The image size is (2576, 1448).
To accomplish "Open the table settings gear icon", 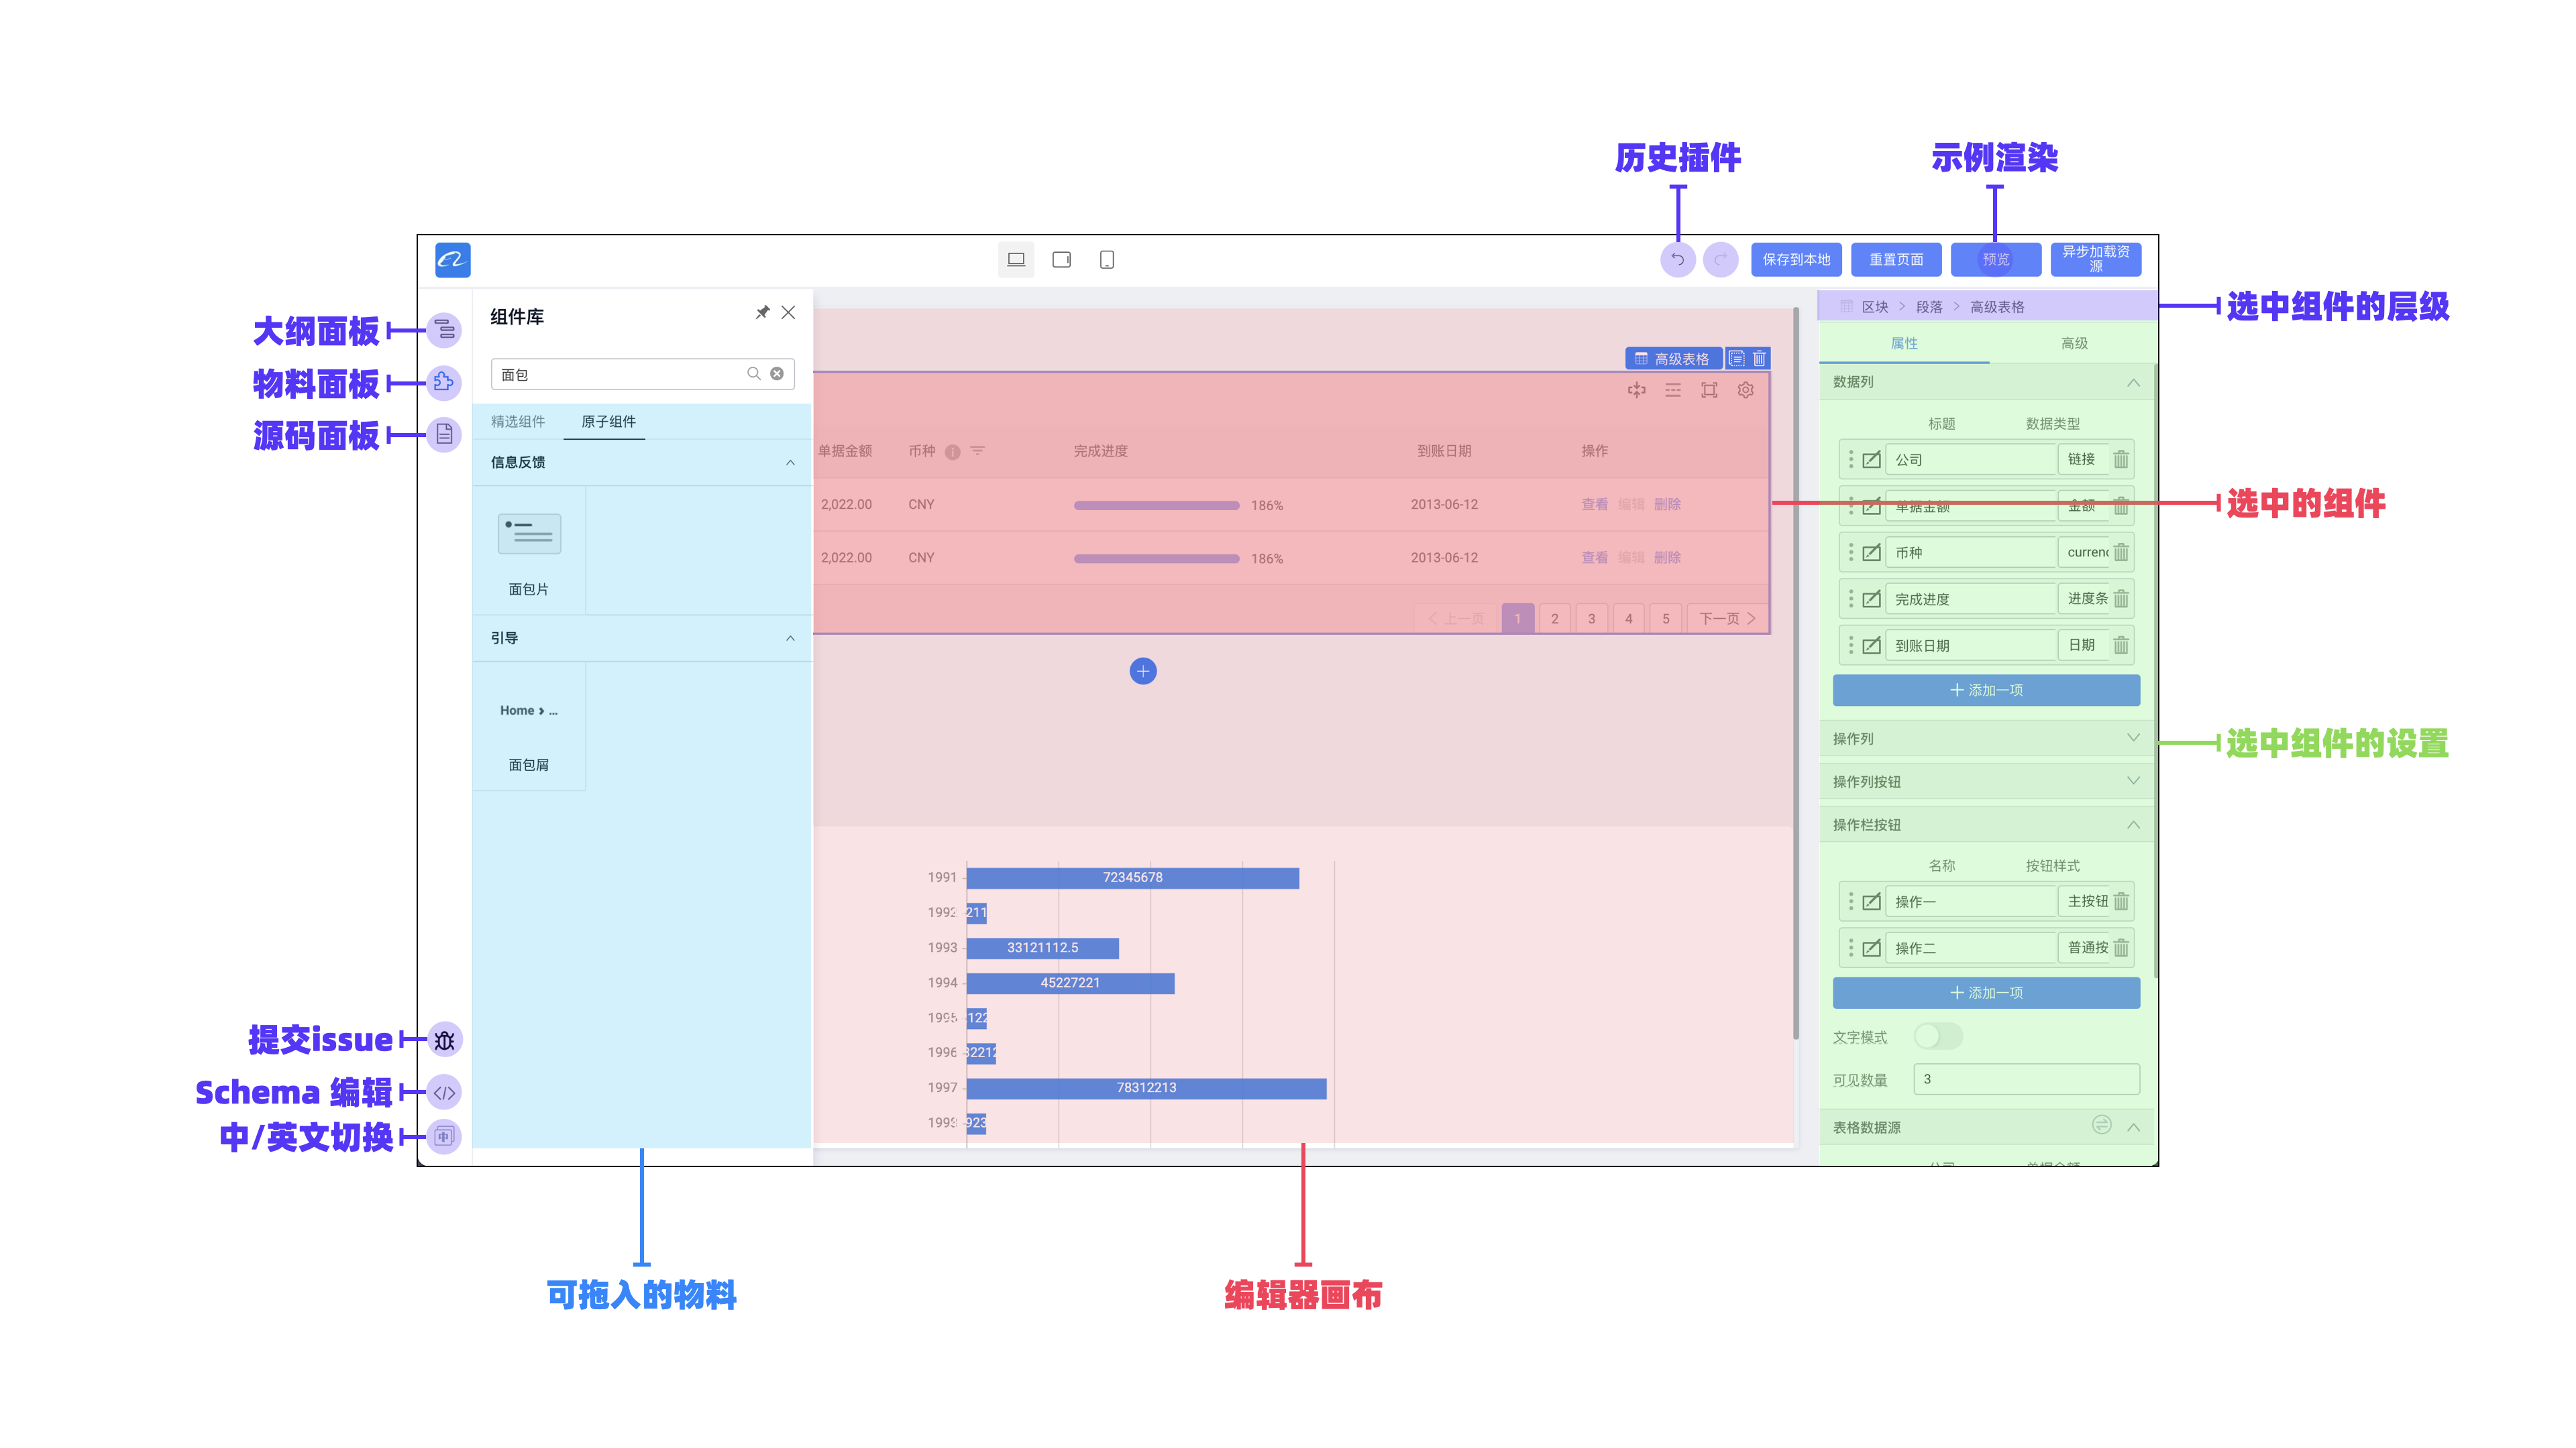I will pos(1745,391).
